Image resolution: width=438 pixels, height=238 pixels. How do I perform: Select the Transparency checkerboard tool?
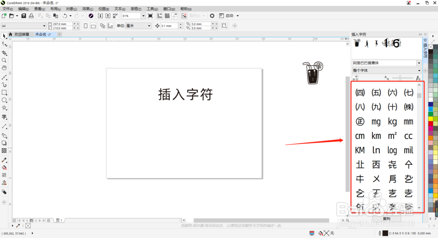(x=4, y=150)
